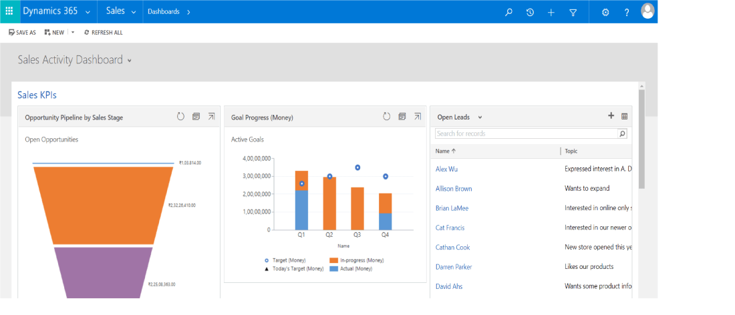Open the Open Leads view dropdown
The width and height of the screenshot is (735, 315).
tap(480, 117)
